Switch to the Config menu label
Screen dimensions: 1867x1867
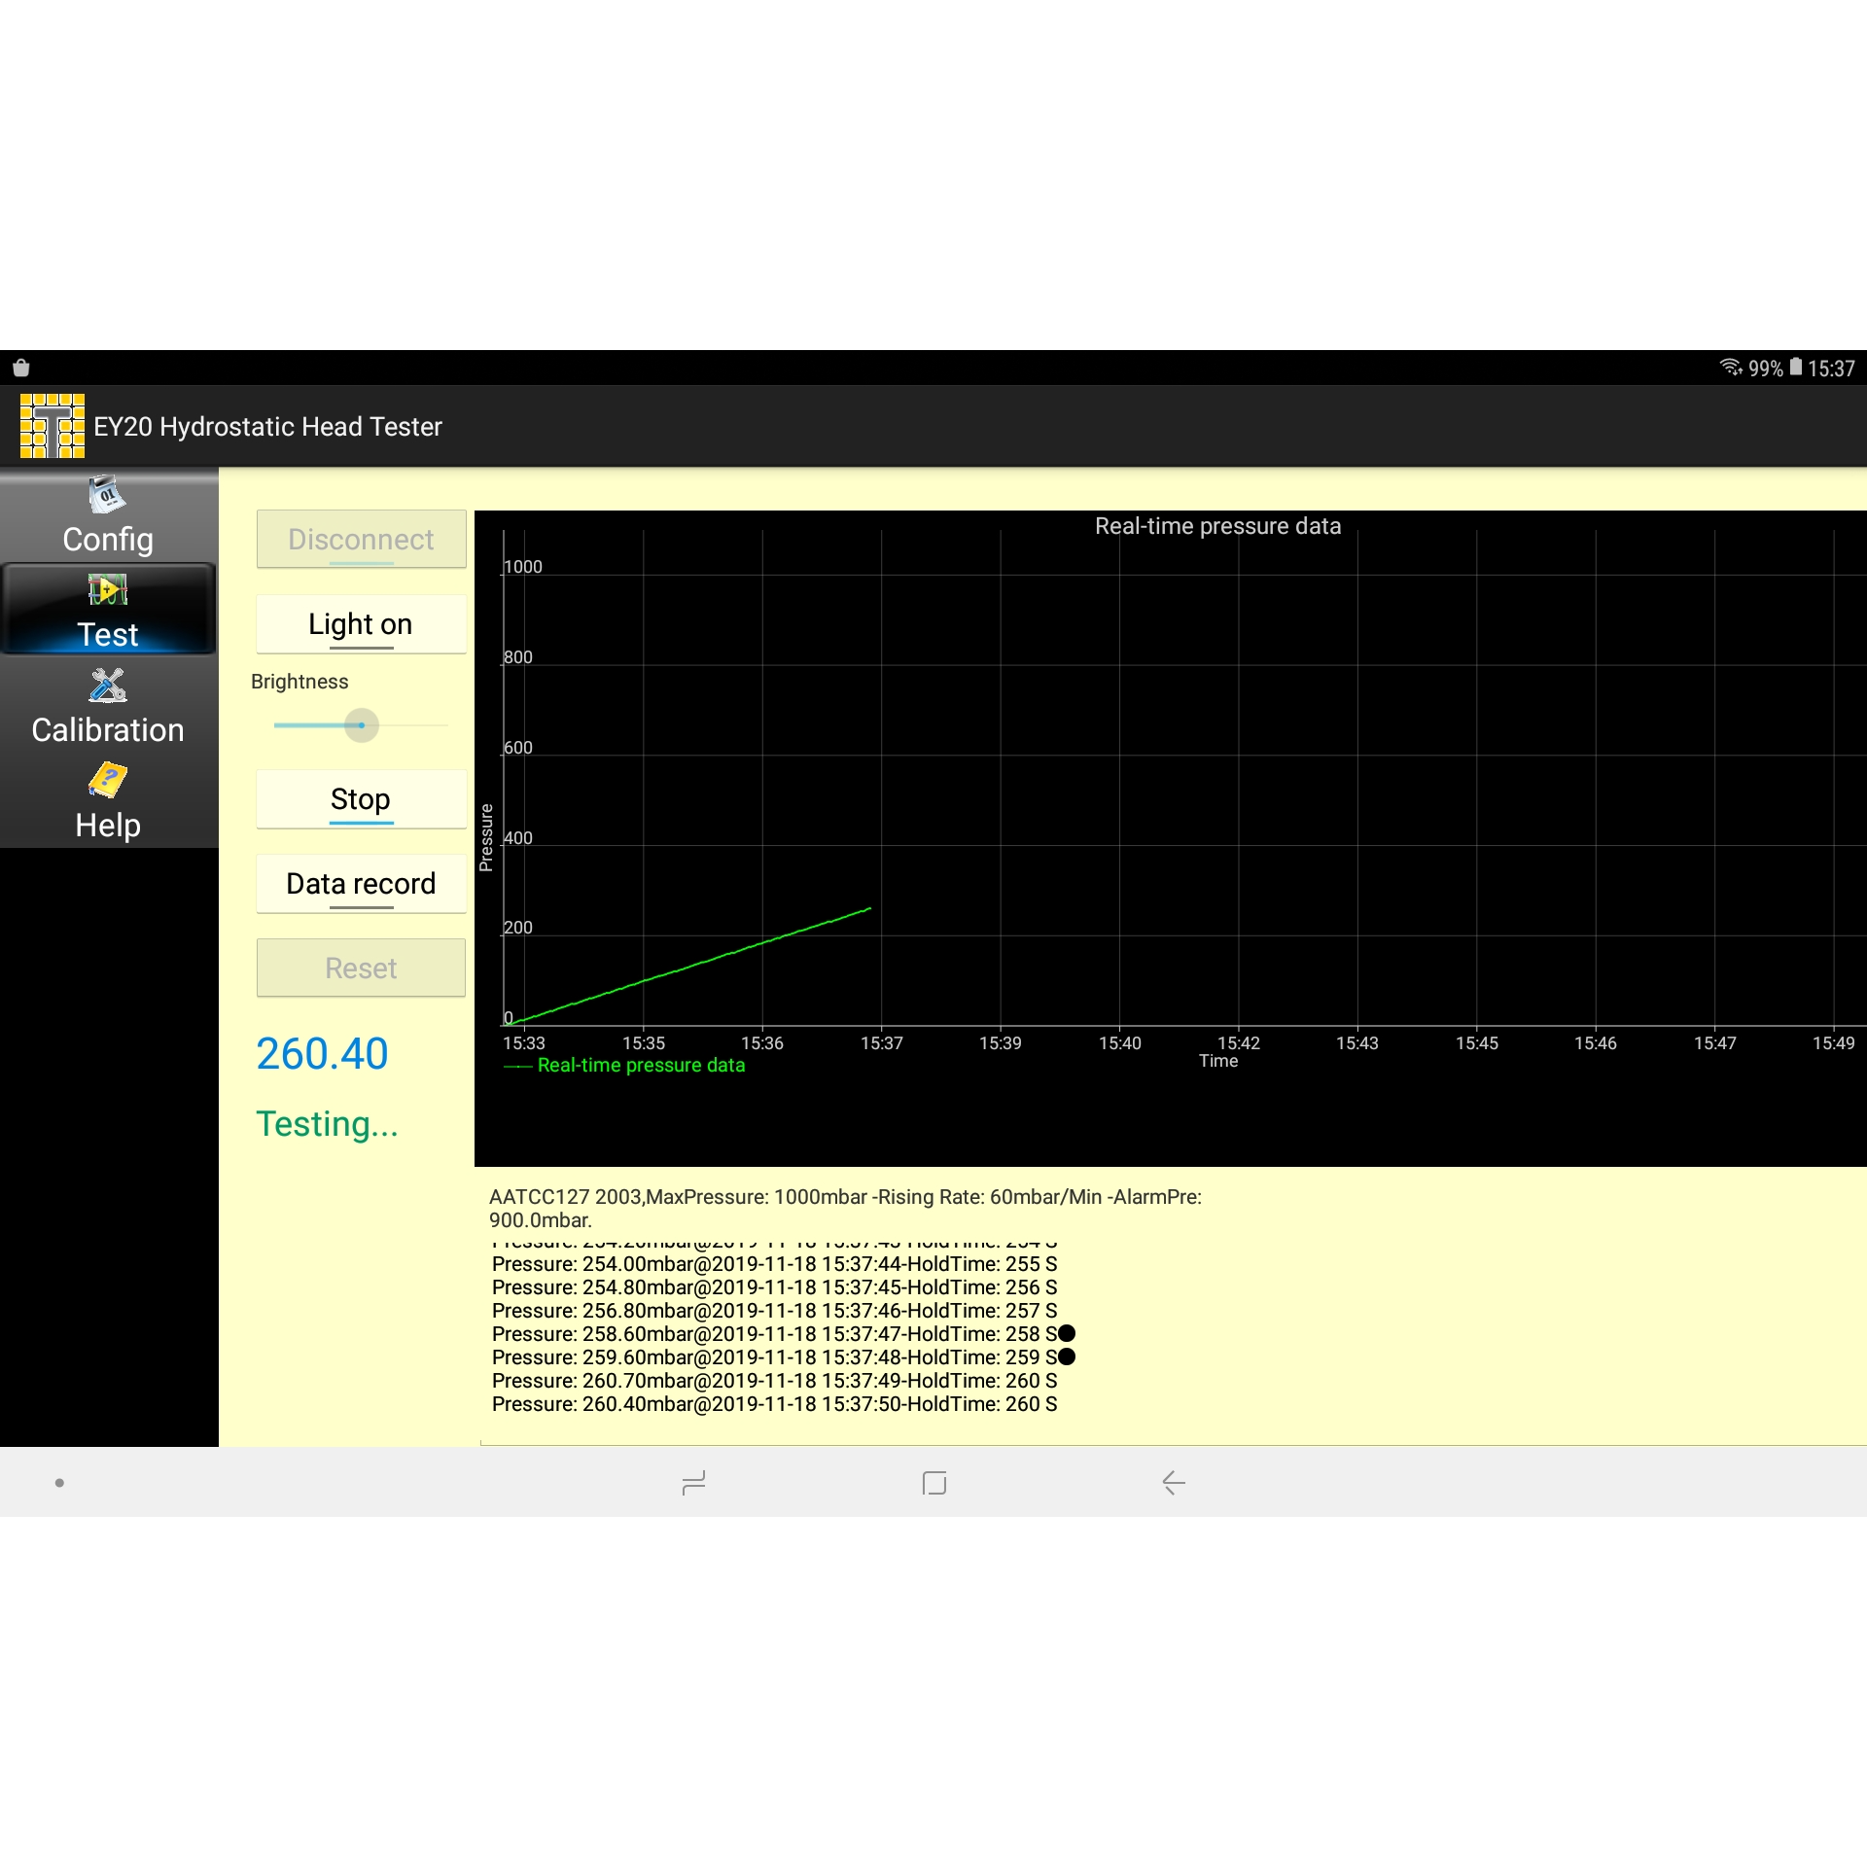point(108,540)
